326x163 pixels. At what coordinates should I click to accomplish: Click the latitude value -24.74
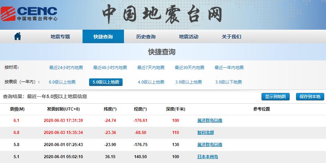tap(110, 121)
